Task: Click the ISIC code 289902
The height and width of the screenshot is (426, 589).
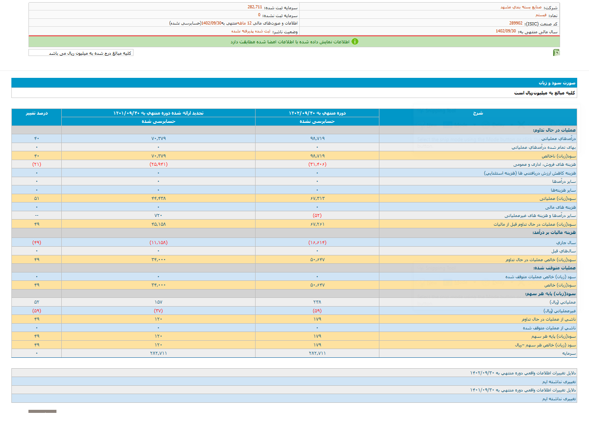Action: (x=515, y=23)
